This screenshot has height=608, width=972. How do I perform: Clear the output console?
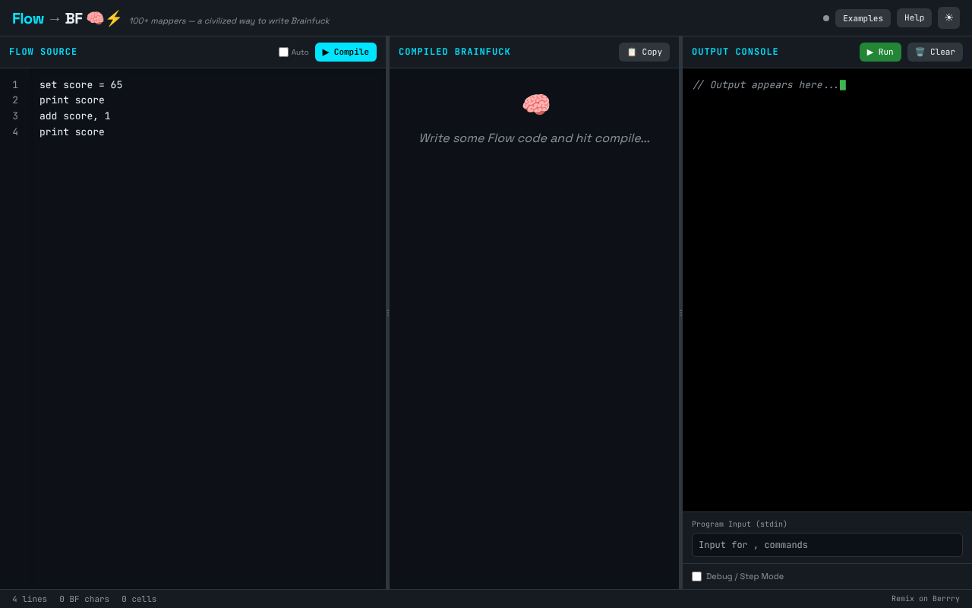point(935,52)
